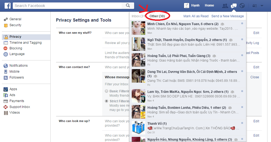Open the friend requests icon

[225, 6]
